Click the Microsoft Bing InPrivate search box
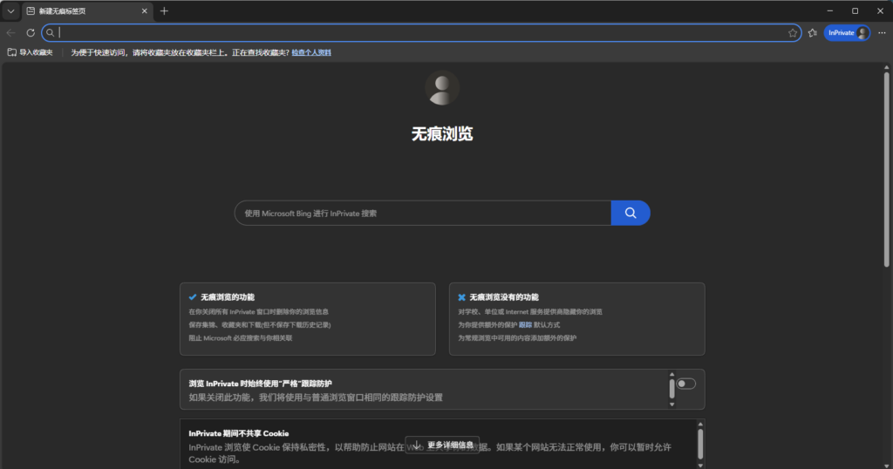This screenshot has height=469, width=893. point(423,213)
